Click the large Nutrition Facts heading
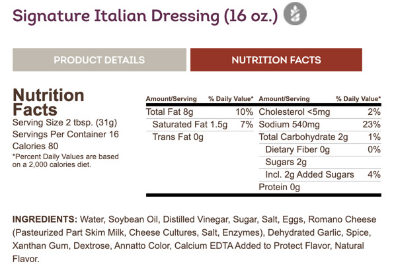 (x=48, y=102)
